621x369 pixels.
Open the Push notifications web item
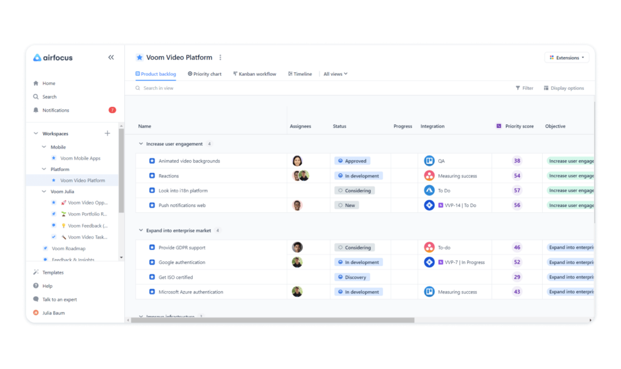point(182,205)
